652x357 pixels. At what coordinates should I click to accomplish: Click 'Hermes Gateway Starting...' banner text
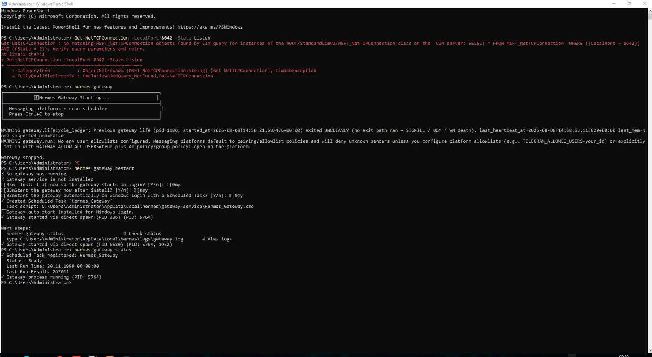tap(74, 98)
